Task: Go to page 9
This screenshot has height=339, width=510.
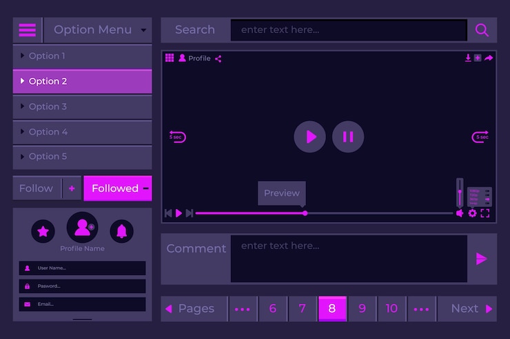Action: (x=362, y=309)
